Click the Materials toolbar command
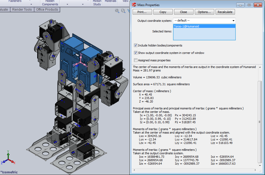Screen dimensions: 265x175 (x=111, y=1)
